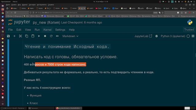
Task: Click en keyboard layout indicator
Action: 182,2
